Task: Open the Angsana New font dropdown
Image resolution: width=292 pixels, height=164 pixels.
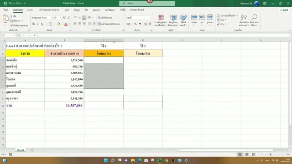Action: pos(52,18)
